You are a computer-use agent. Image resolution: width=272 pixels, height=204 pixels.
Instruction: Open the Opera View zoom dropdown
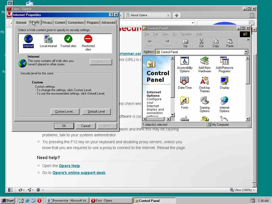[x=254, y=190]
